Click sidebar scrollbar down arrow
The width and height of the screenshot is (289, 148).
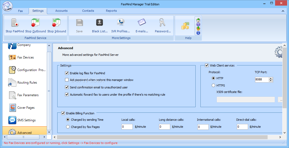(49, 132)
